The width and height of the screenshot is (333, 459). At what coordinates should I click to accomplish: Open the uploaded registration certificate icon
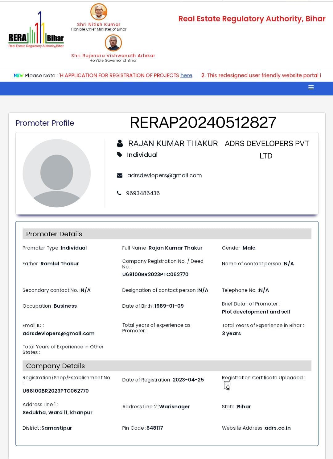[227, 385]
